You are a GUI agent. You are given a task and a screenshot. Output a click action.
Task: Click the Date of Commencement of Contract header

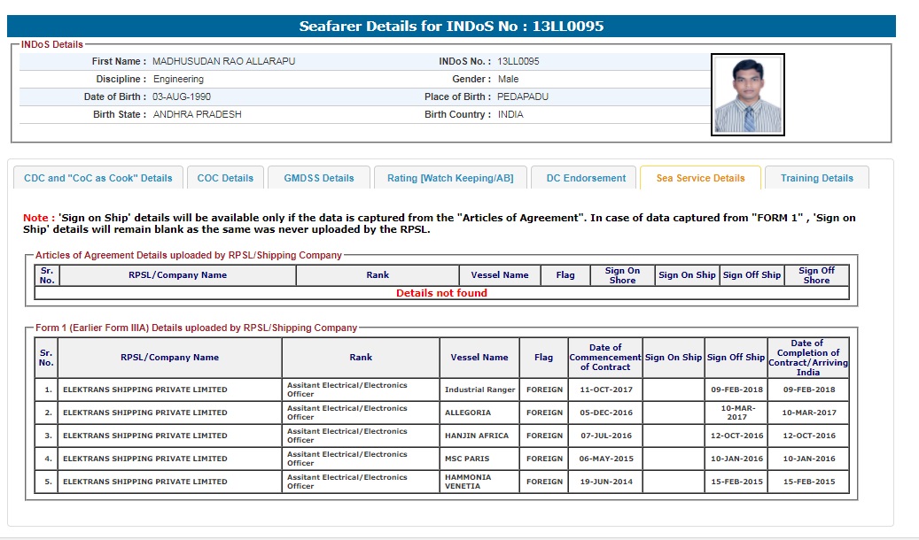pos(604,358)
